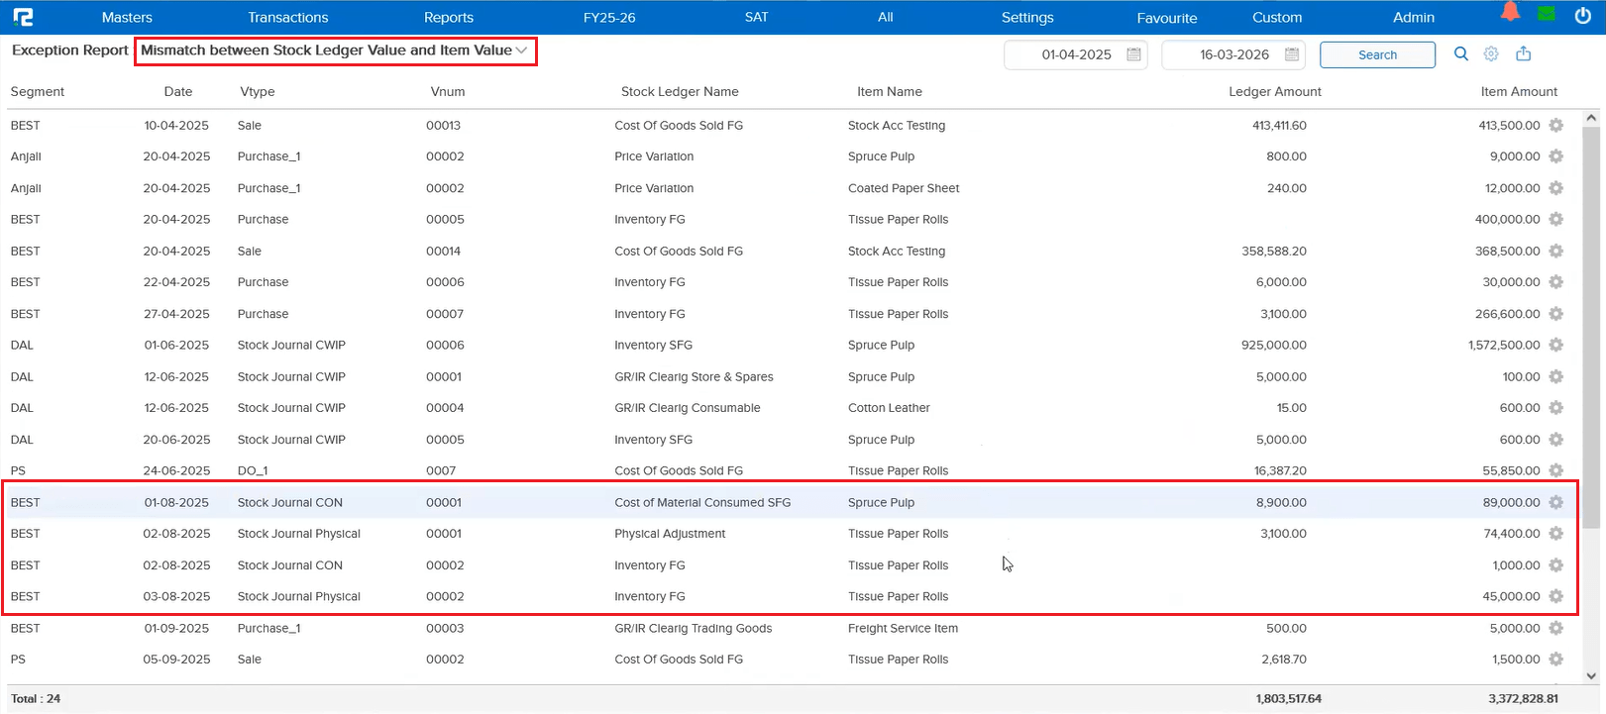Open the Settings menu

pyautogui.click(x=1027, y=17)
